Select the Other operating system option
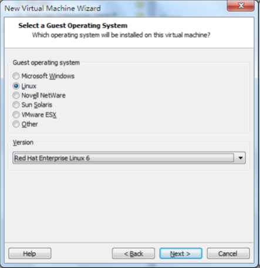Viewport: 260px width, 268px height. coord(16,124)
